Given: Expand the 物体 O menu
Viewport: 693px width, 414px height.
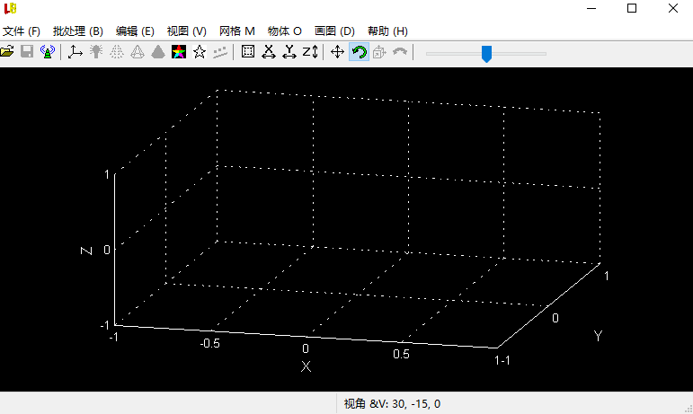Looking at the screenshot, I should (x=285, y=31).
